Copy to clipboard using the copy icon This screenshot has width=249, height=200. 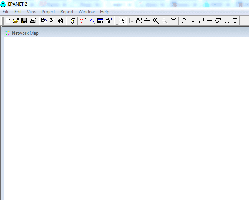[x=44, y=21]
